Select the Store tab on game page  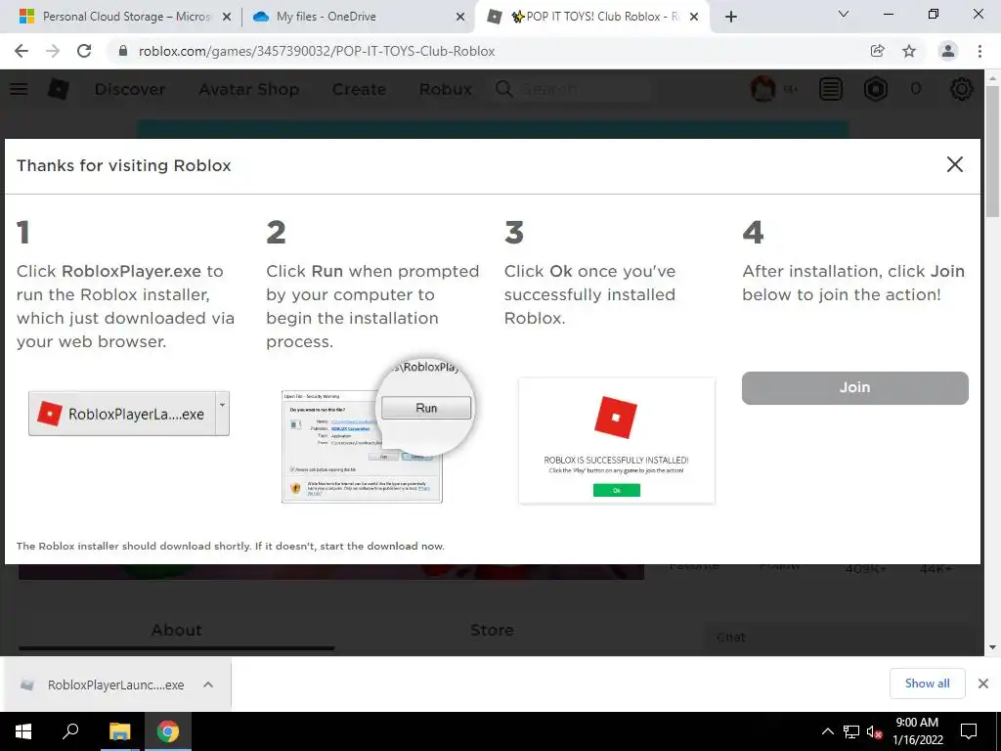[x=492, y=631]
